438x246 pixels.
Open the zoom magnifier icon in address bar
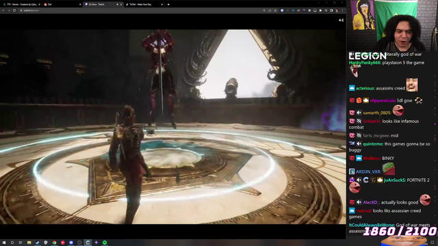click(x=264, y=10)
